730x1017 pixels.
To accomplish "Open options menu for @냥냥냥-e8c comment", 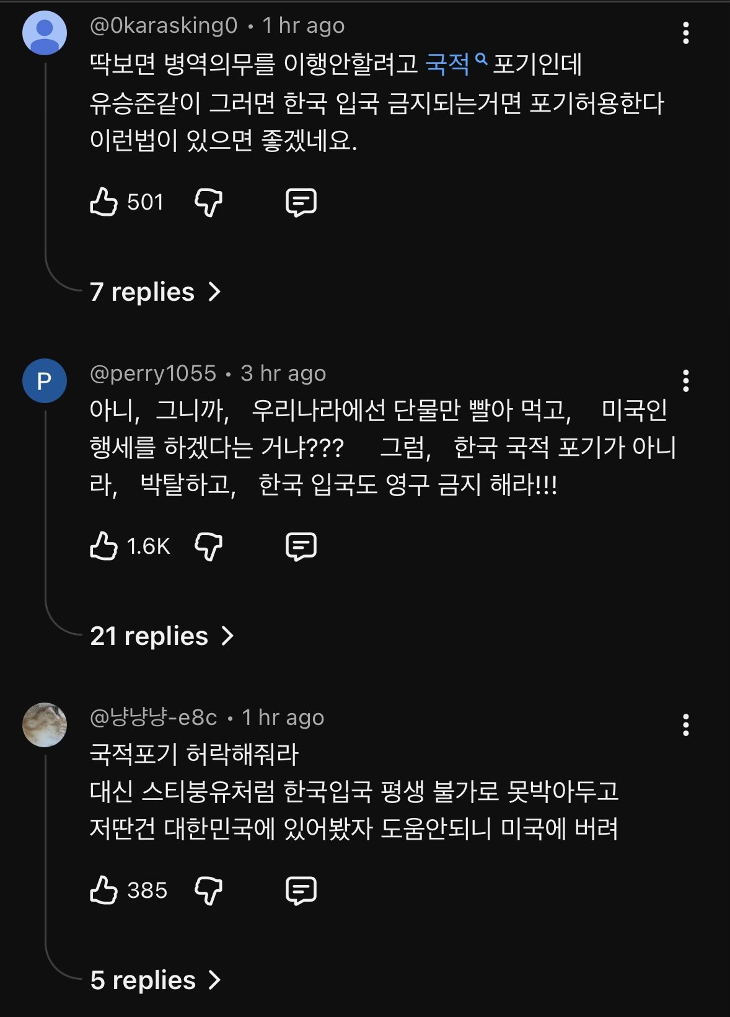I will (x=685, y=725).
